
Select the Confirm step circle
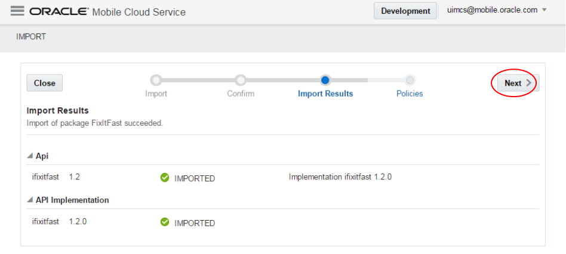(x=241, y=80)
